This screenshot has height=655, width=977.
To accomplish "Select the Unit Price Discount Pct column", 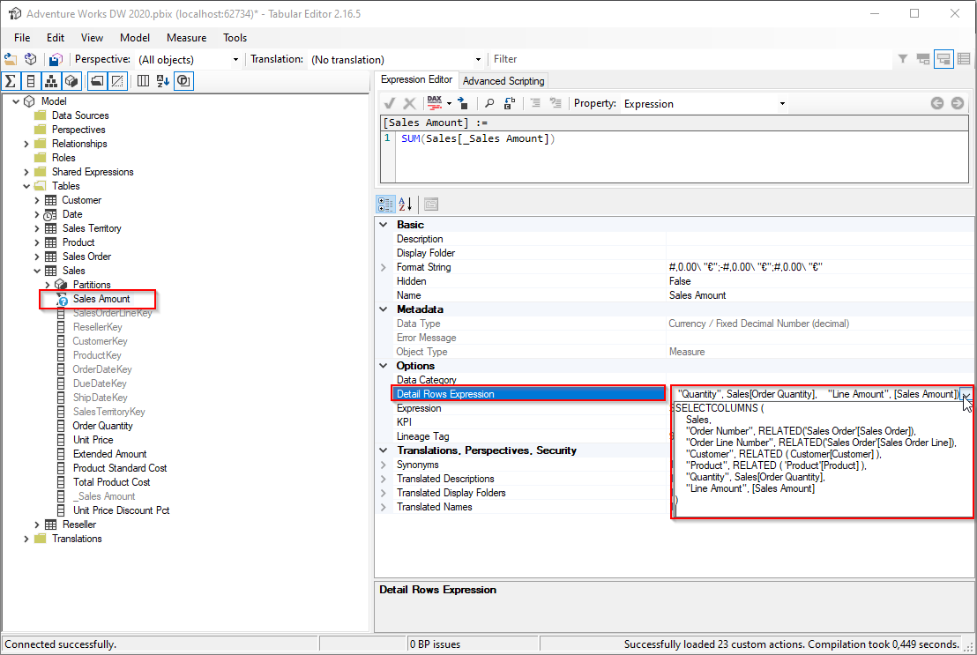I will (122, 510).
